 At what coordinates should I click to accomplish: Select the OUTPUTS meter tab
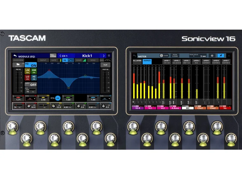(x=147, y=61)
